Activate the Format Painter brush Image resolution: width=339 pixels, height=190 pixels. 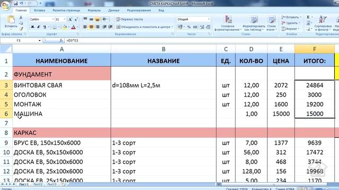click(21, 28)
